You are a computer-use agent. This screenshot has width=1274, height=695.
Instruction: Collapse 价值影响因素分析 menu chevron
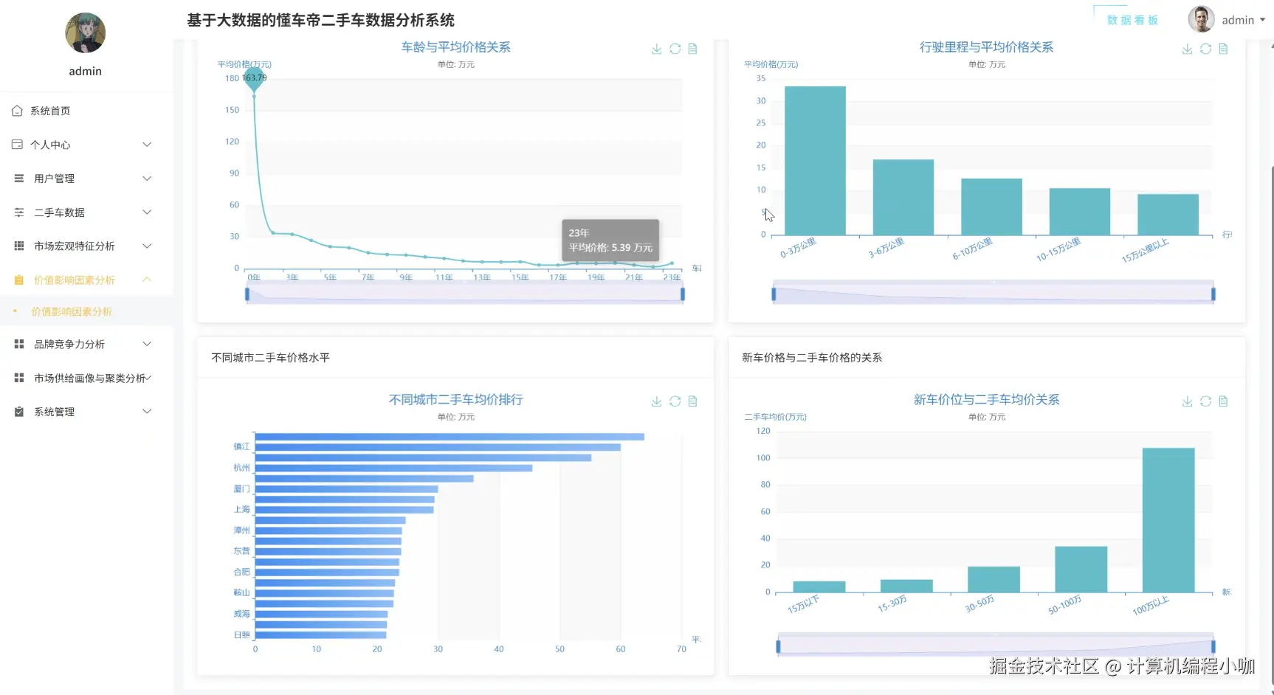tap(147, 280)
